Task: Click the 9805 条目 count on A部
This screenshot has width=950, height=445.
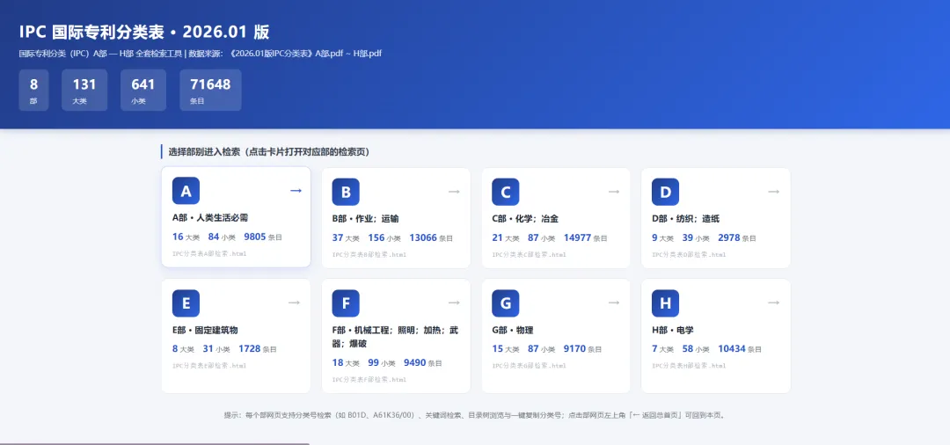Action: (263, 237)
